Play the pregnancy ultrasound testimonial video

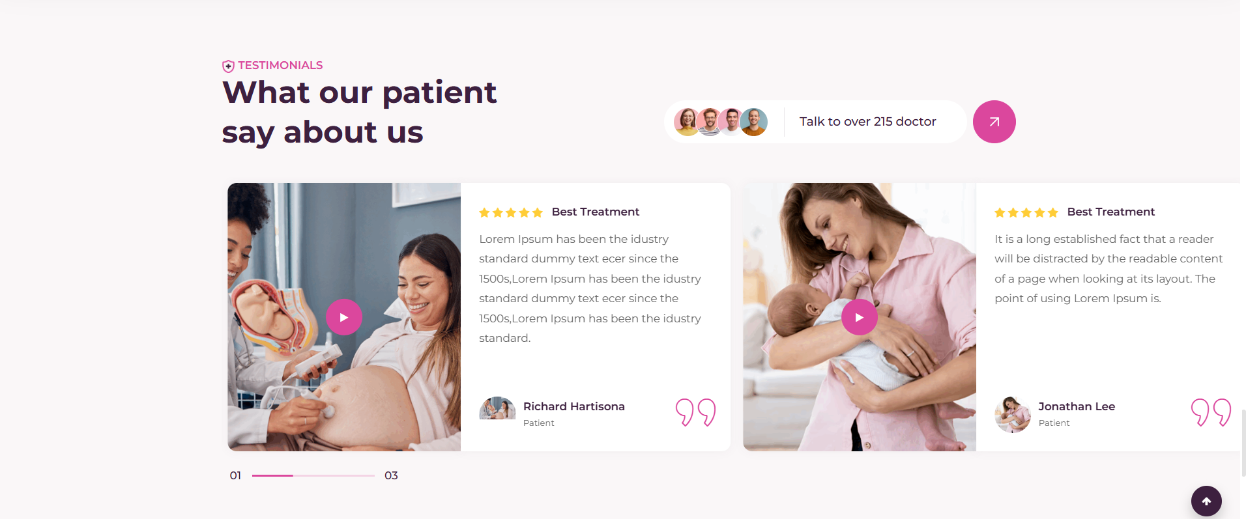(344, 317)
